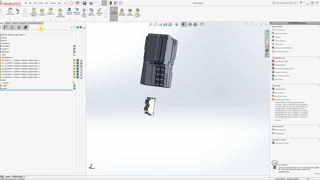Select the Mate tool in ribbon

[17, 11]
